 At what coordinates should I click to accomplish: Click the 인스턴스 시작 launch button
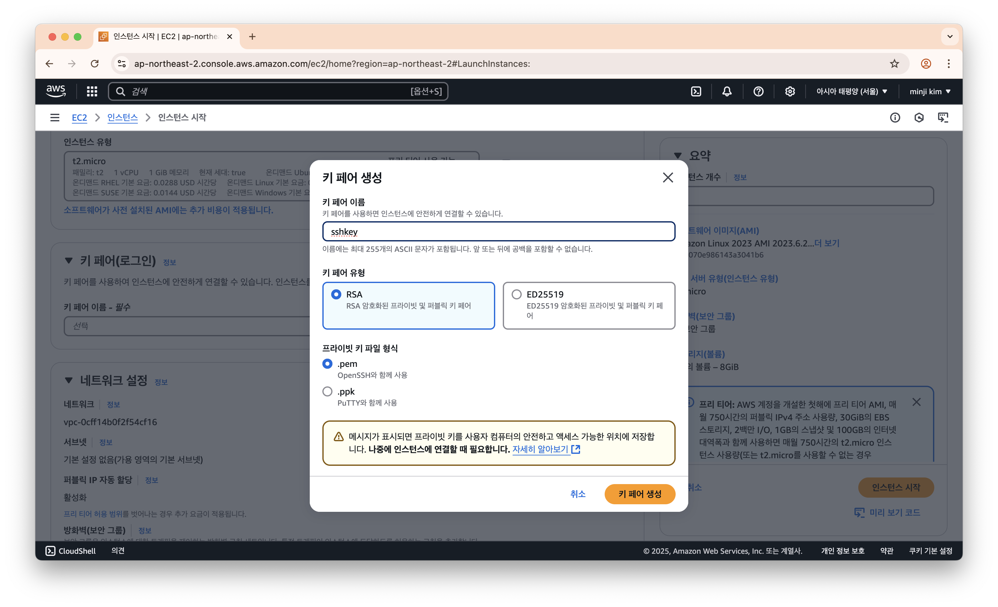[896, 487]
